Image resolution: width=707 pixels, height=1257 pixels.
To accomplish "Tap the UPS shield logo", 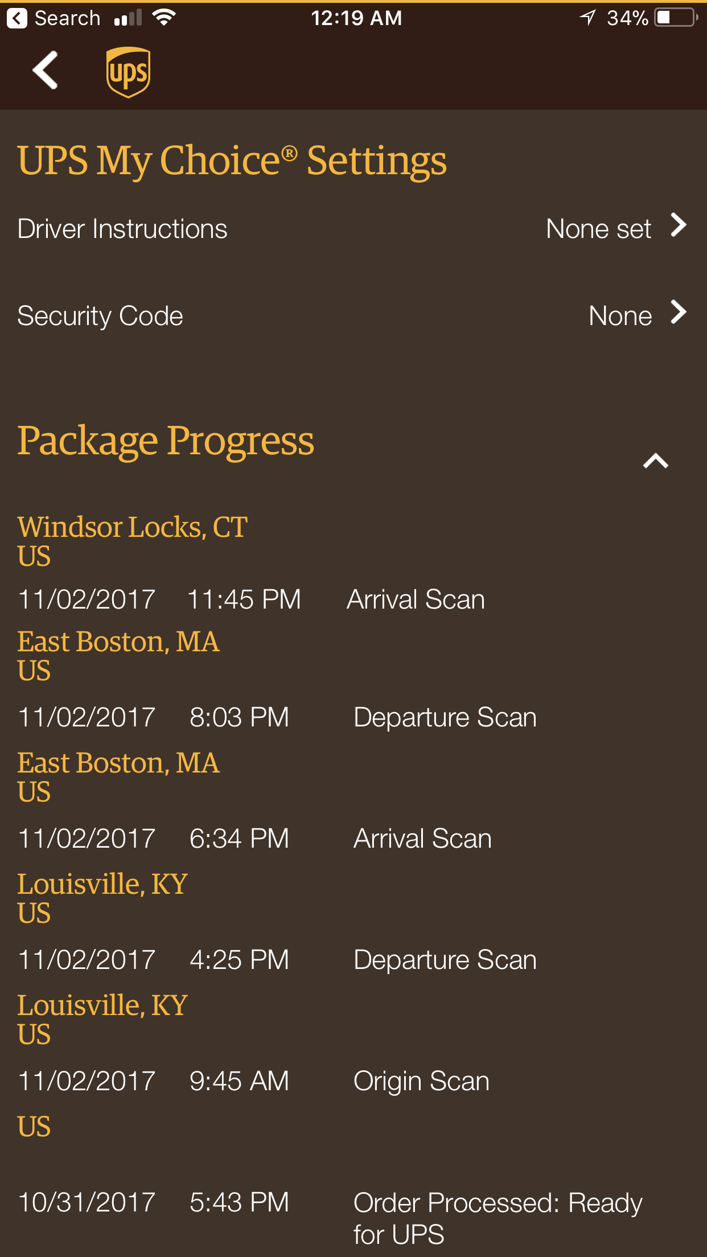I will coord(128,72).
